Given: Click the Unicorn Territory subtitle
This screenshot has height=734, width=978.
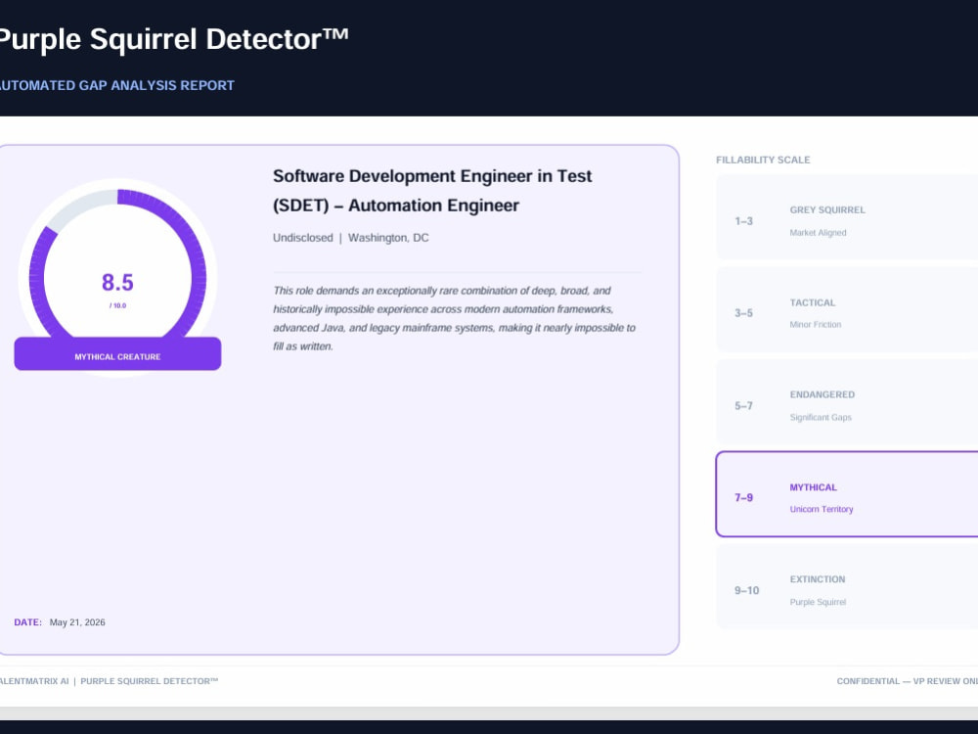Looking at the screenshot, I should pos(822,509).
